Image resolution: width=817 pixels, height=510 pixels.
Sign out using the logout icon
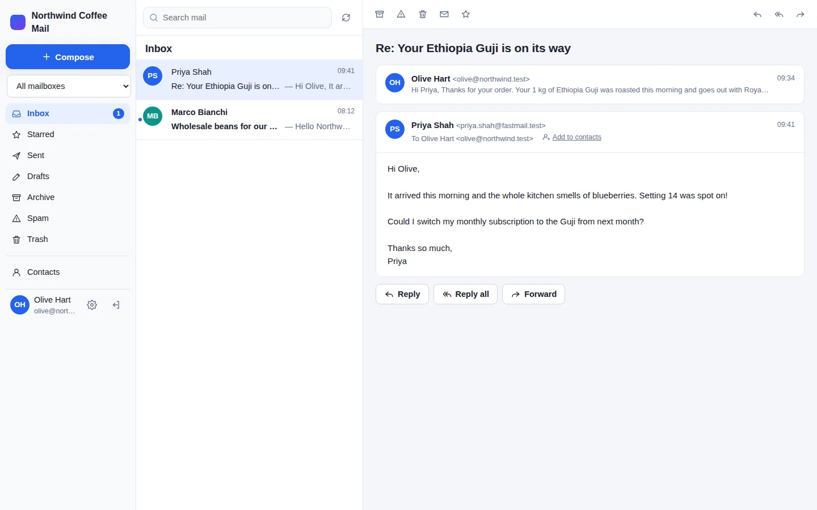click(x=116, y=305)
